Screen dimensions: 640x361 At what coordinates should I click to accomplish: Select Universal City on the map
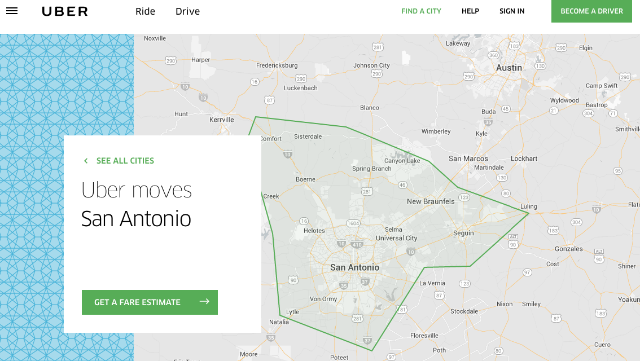click(x=396, y=238)
